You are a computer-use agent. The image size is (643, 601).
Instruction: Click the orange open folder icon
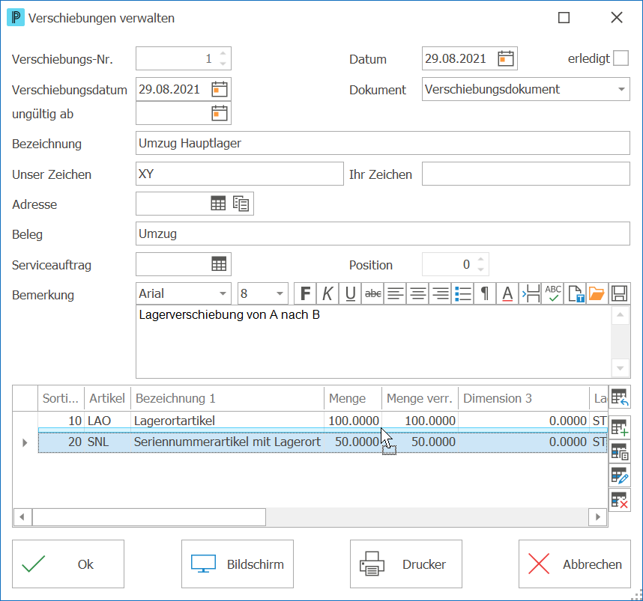[597, 293]
